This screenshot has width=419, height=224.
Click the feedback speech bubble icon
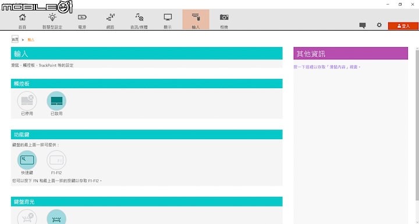[x=363, y=26]
